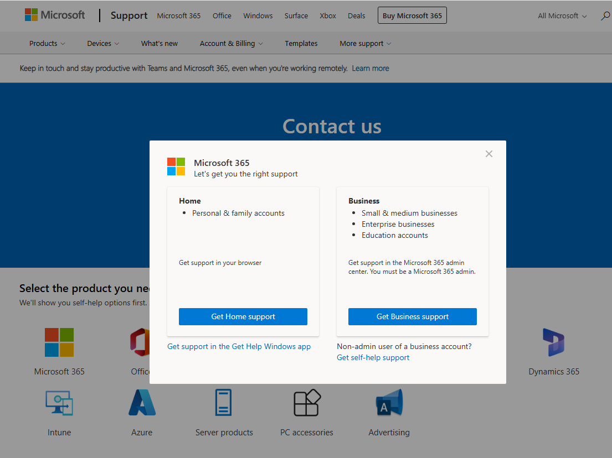
Task: Go to Xbox in top navigation
Action: pos(328,15)
